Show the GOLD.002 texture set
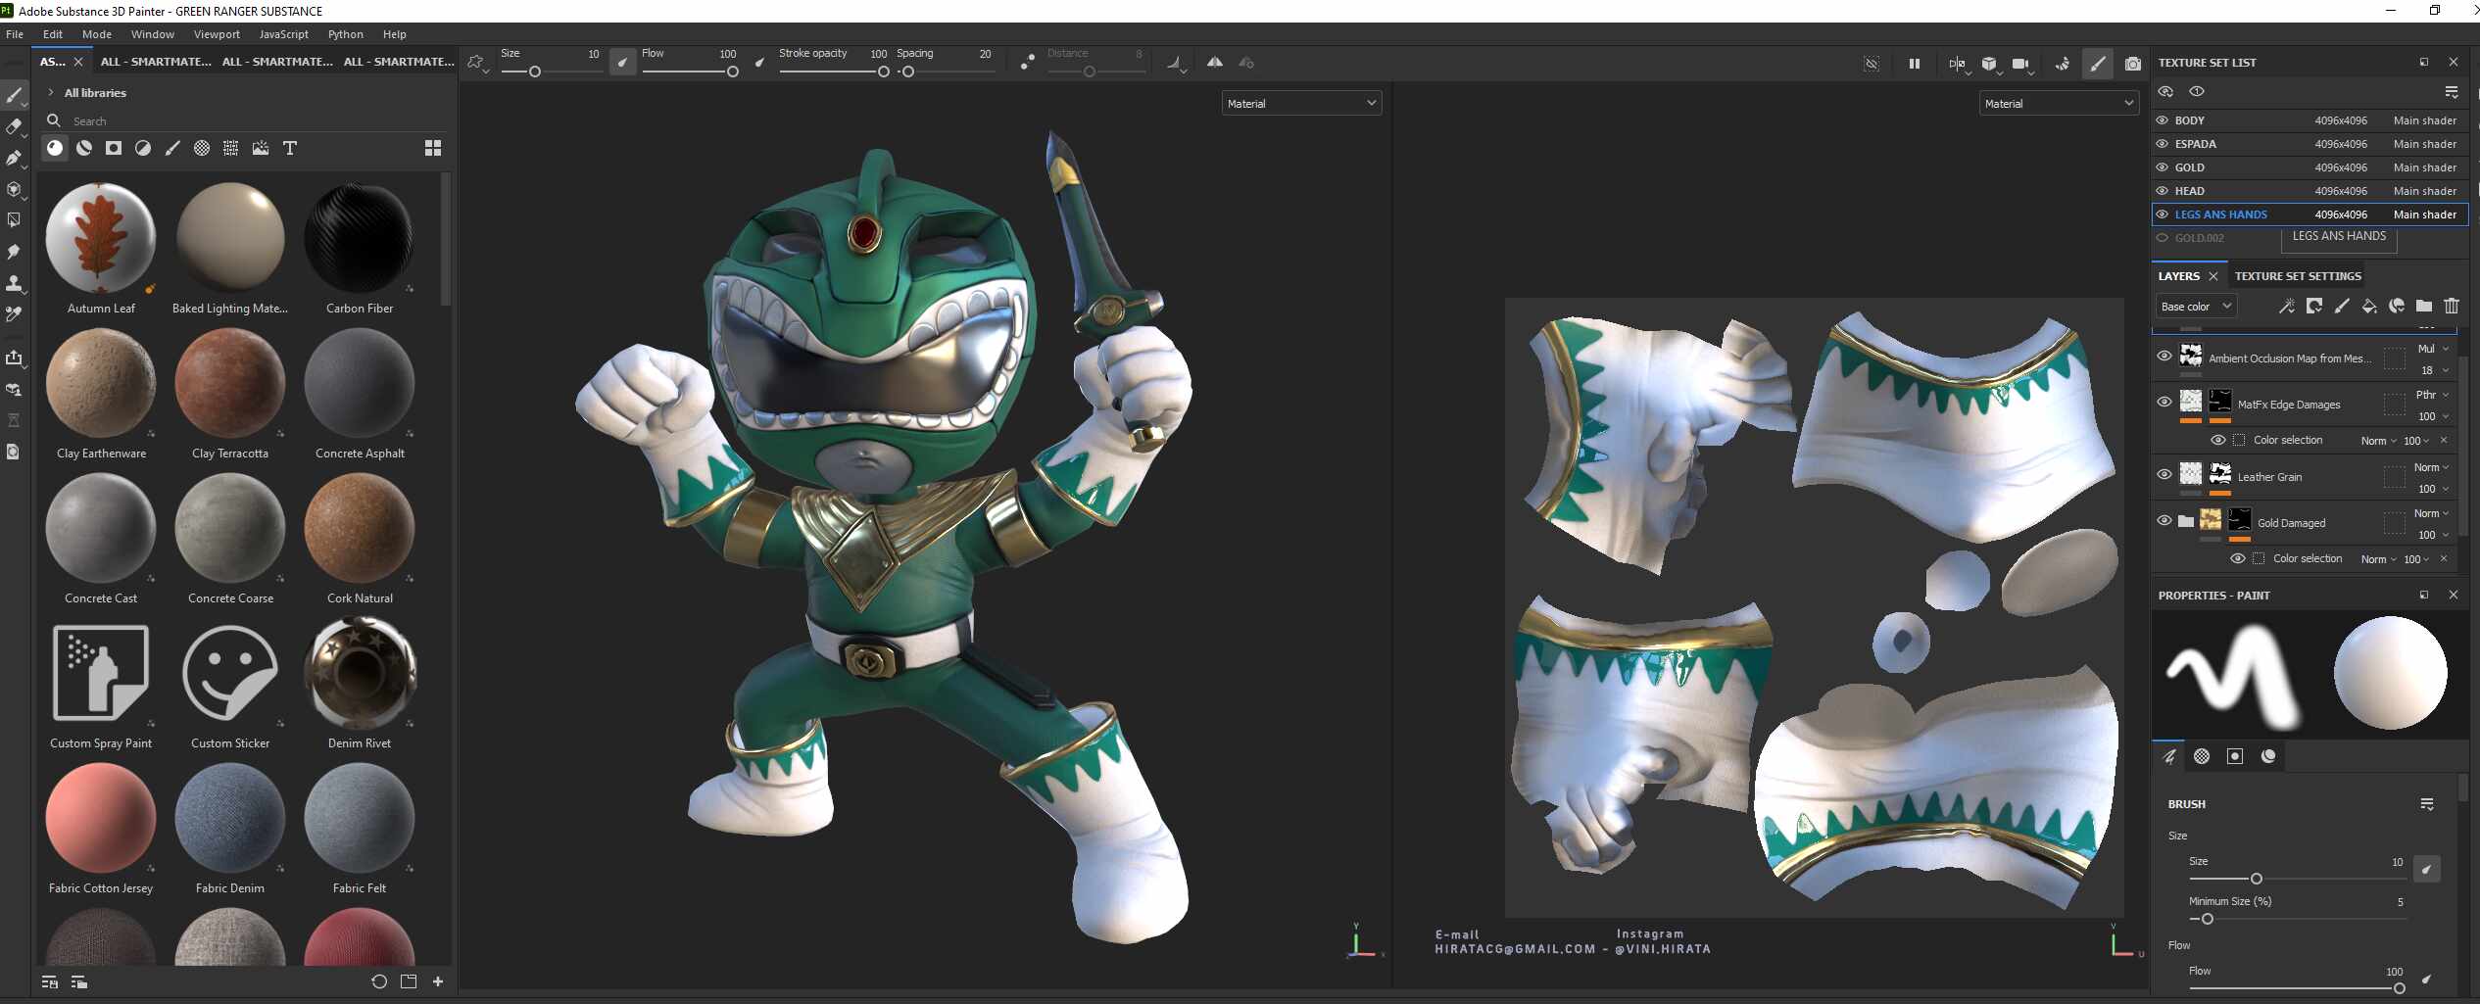The image size is (2480, 1004). [2163, 238]
